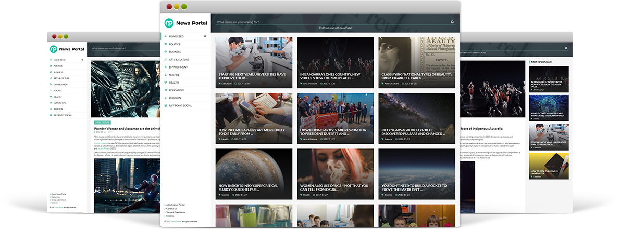Select Business in the front window menu

point(185,51)
